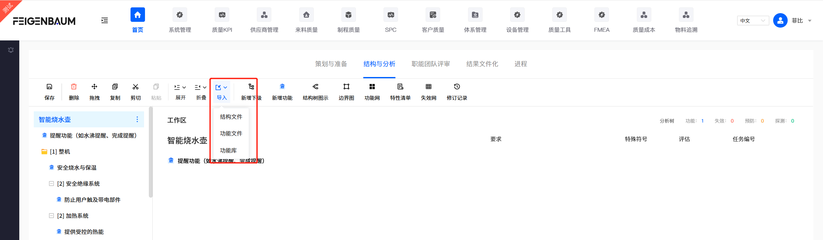Click the 要求 column header
Viewport: 823px width, 240px height.
click(x=496, y=139)
